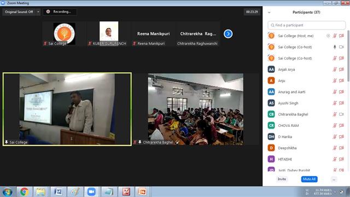This screenshot has width=350, height=197.
Task: Switch to Zoom app in taskbar
Action: coord(91,192)
